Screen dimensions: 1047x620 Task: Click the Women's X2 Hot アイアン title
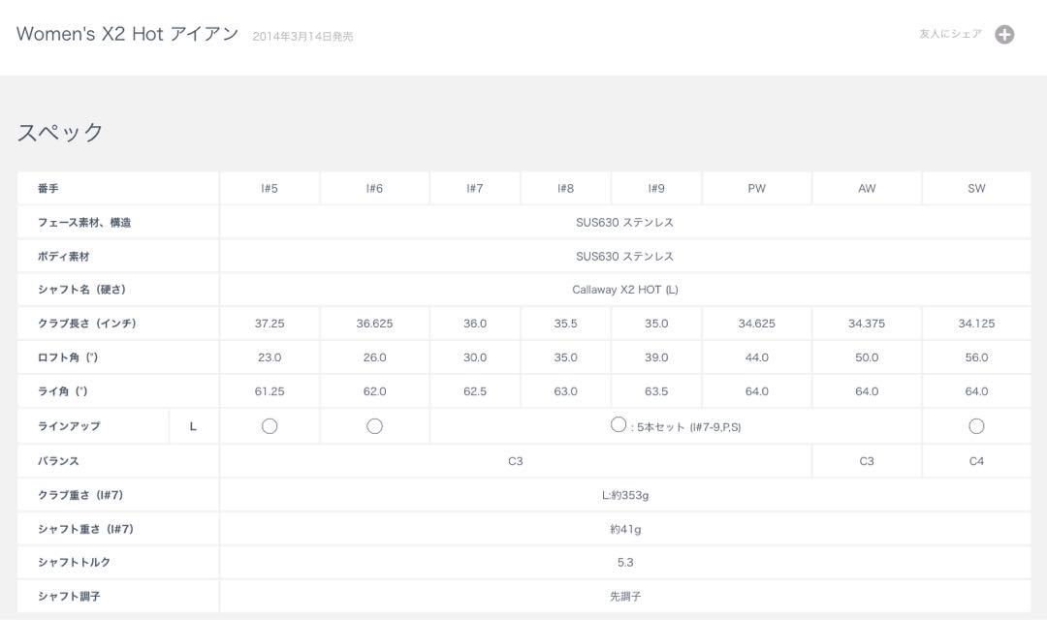tap(127, 33)
